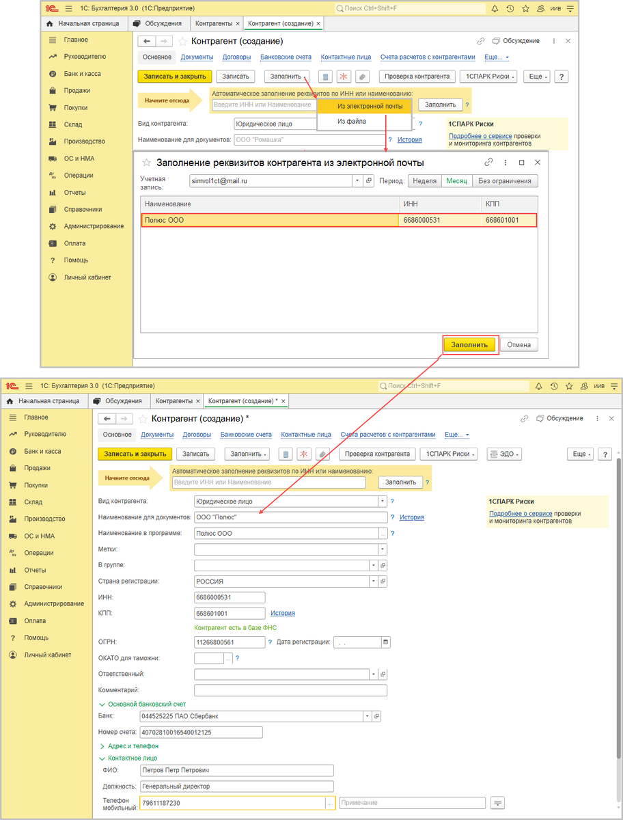This screenshot has width=623, height=820.
Task: Open Банковские счета link in lower window
Action: (x=246, y=435)
